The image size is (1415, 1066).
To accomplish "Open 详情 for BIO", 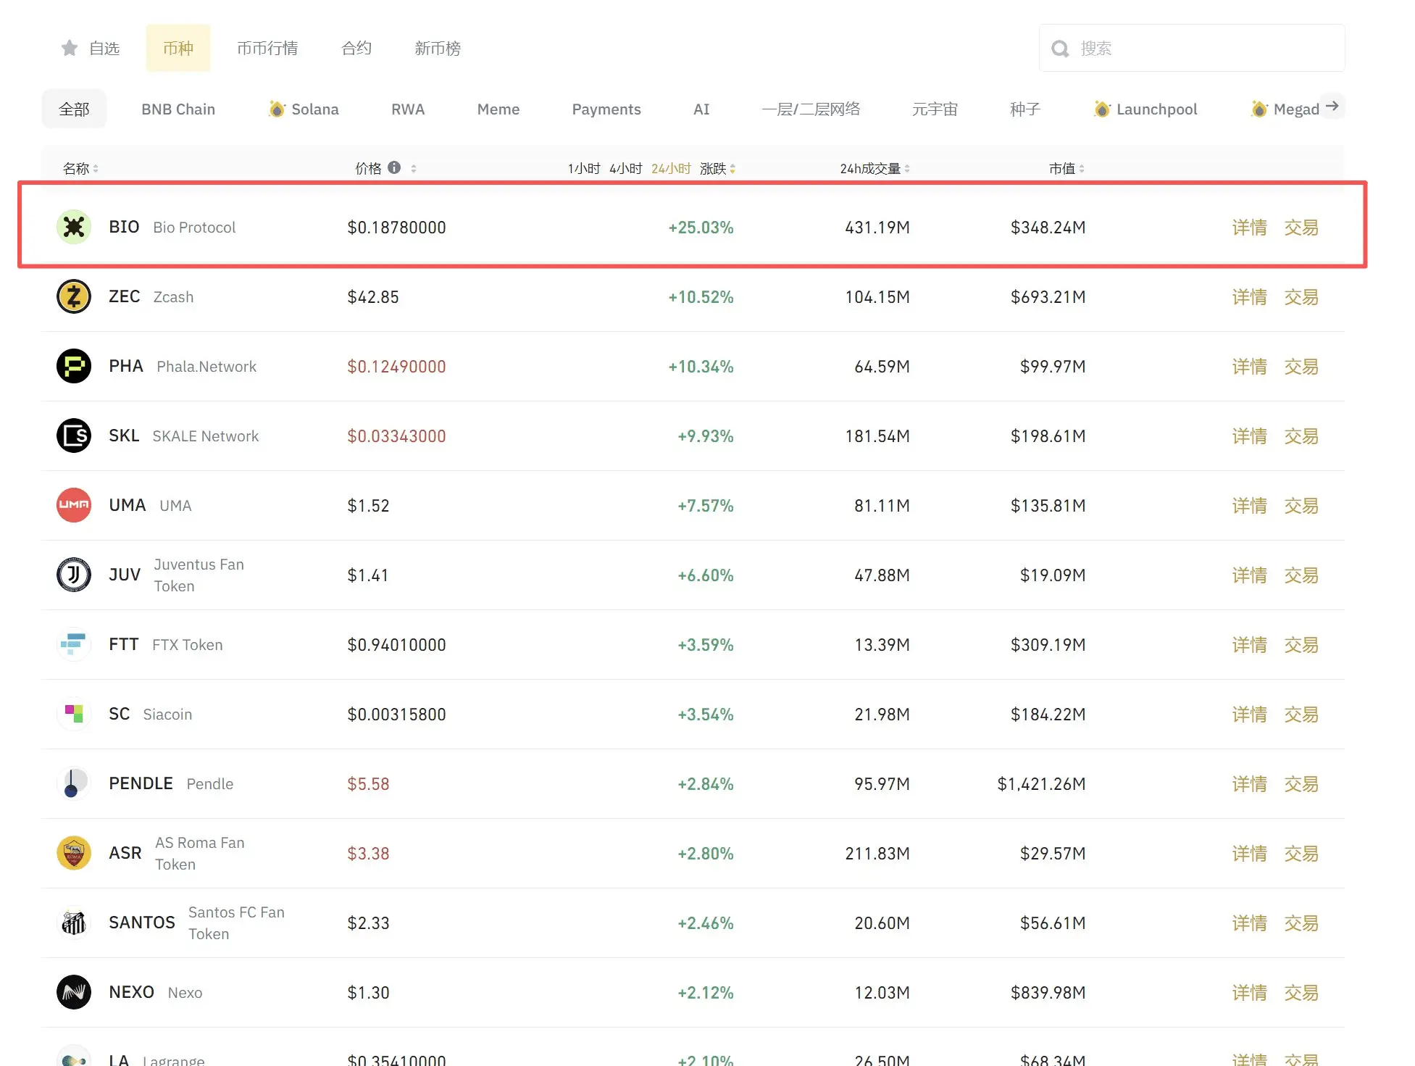I will [1250, 227].
